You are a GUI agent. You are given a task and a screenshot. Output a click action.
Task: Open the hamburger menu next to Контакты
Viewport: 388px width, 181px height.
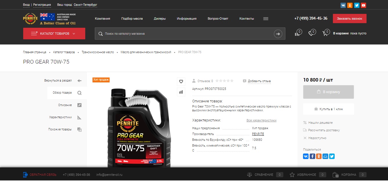(x=266, y=19)
